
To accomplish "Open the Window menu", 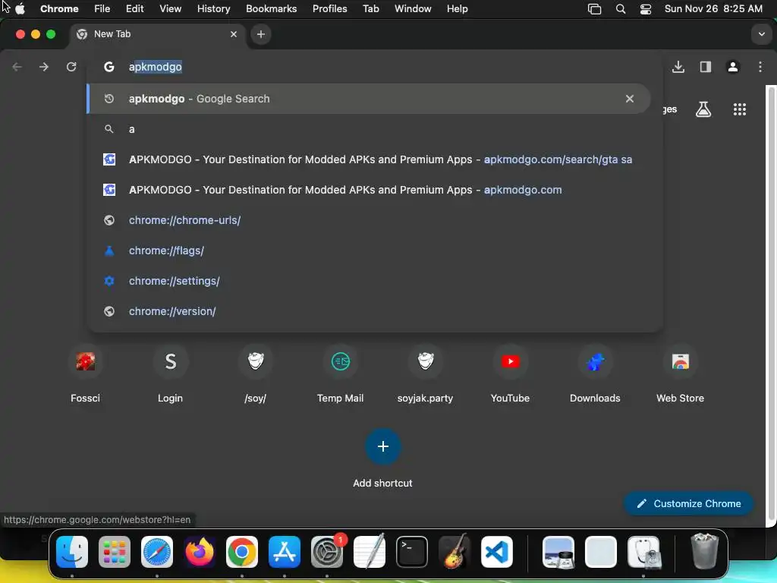I will 413,8.
